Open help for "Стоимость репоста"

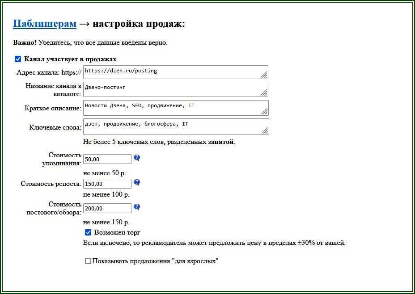(x=136, y=182)
